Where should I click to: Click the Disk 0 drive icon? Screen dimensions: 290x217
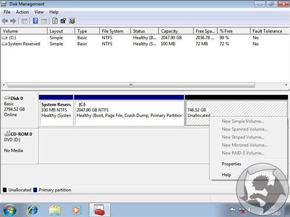(x=7, y=98)
